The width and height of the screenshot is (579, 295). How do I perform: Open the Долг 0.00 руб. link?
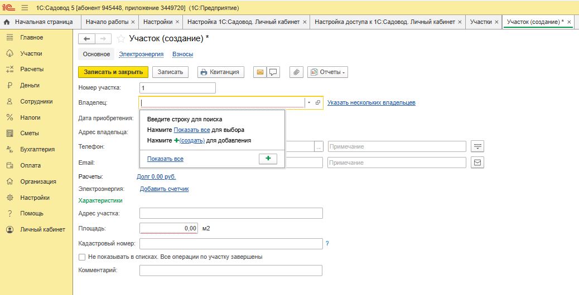pyautogui.click(x=156, y=177)
